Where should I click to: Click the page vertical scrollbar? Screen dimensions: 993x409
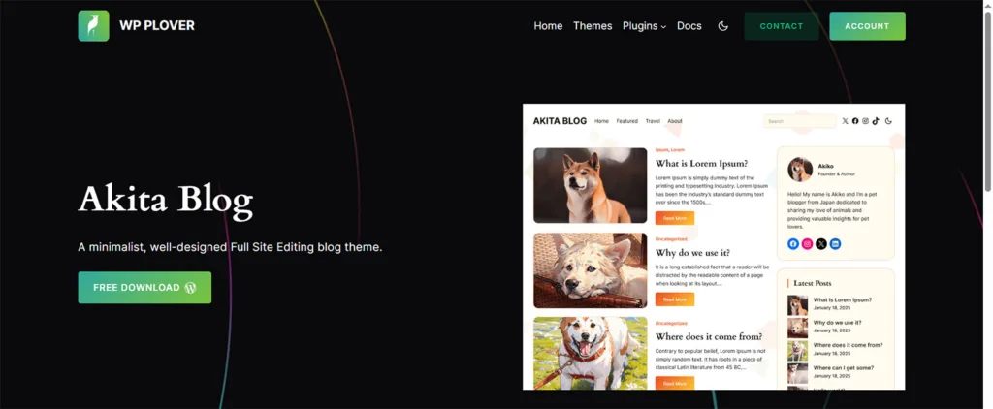pos(987,102)
